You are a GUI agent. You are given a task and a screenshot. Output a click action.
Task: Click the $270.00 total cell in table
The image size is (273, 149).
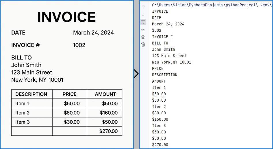[x=105, y=131]
